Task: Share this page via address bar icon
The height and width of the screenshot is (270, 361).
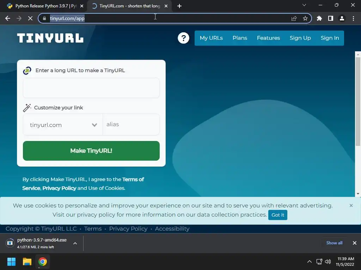Action: coord(294,18)
